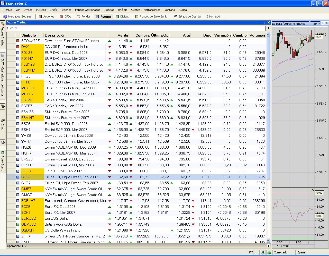Expand the Cuenta account dropdown
This screenshot has height=256, width=329.
pyautogui.click(x=268, y=28)
